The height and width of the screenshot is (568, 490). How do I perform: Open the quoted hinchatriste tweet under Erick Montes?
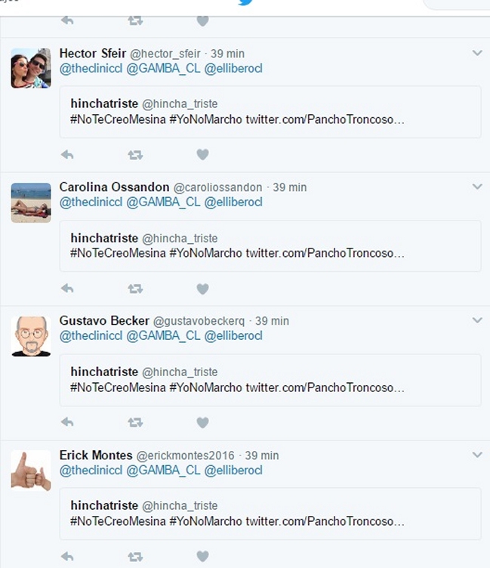(x=270, y=514)
